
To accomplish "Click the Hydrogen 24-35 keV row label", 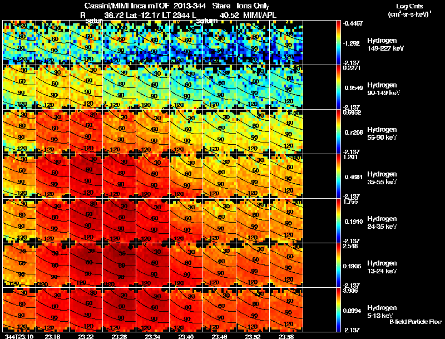I will coord(382,223).
